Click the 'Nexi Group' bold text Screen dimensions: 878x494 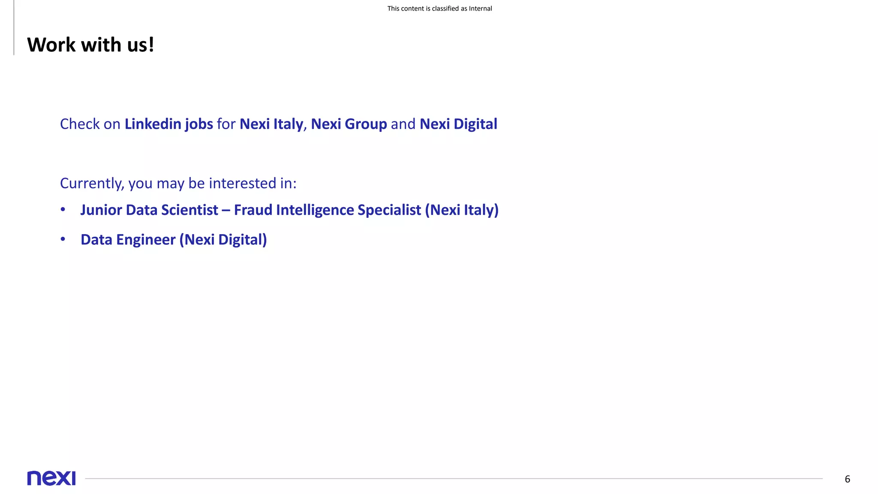pos(349,124)
